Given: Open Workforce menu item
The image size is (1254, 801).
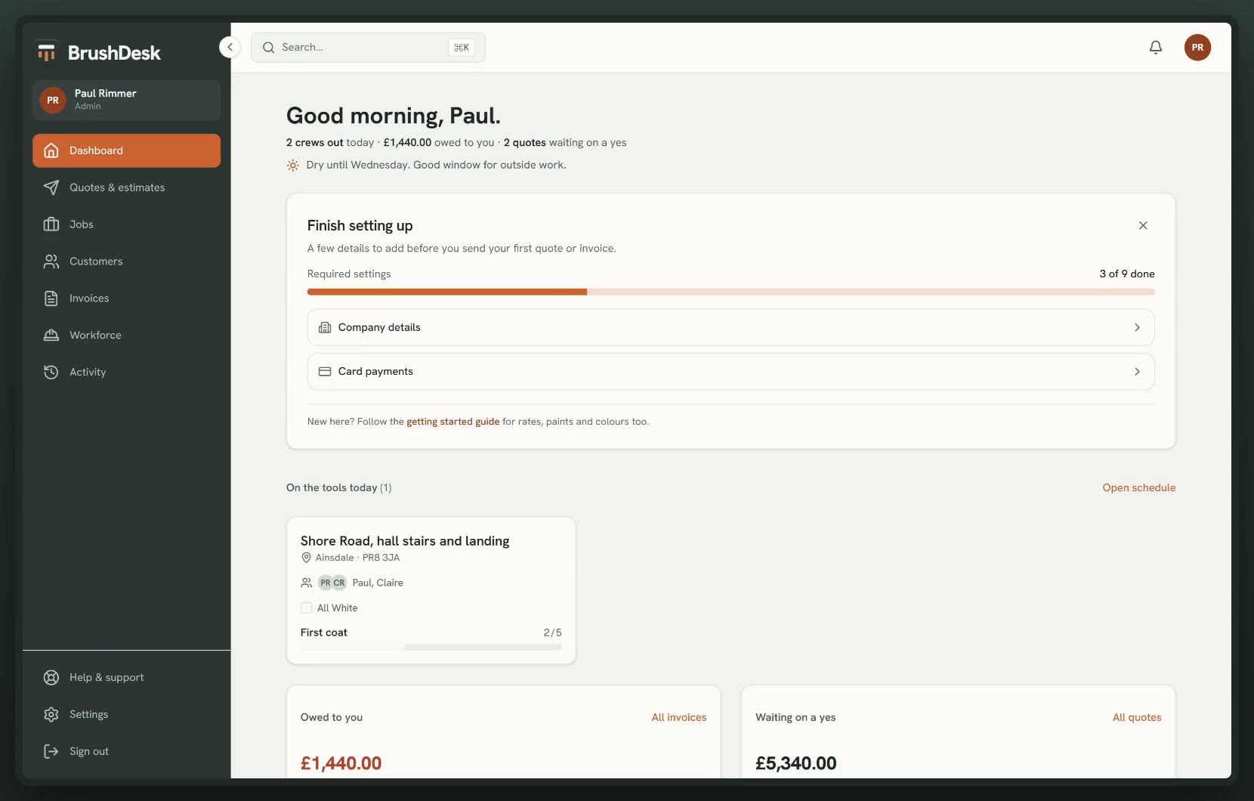Looking at the screenshot, I should point(127,335).
